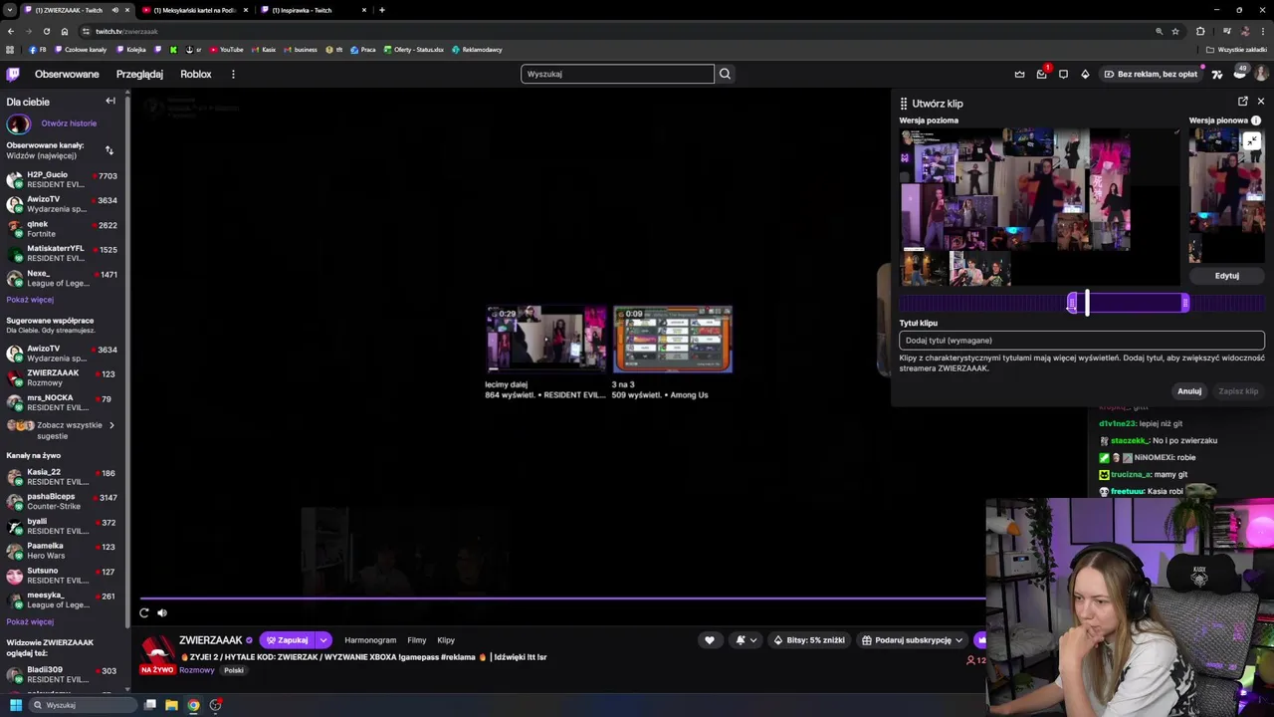Mute audio on the ZWIERZAAAK tab
The width and height of the screenshot is (1274, 717).
114,10
